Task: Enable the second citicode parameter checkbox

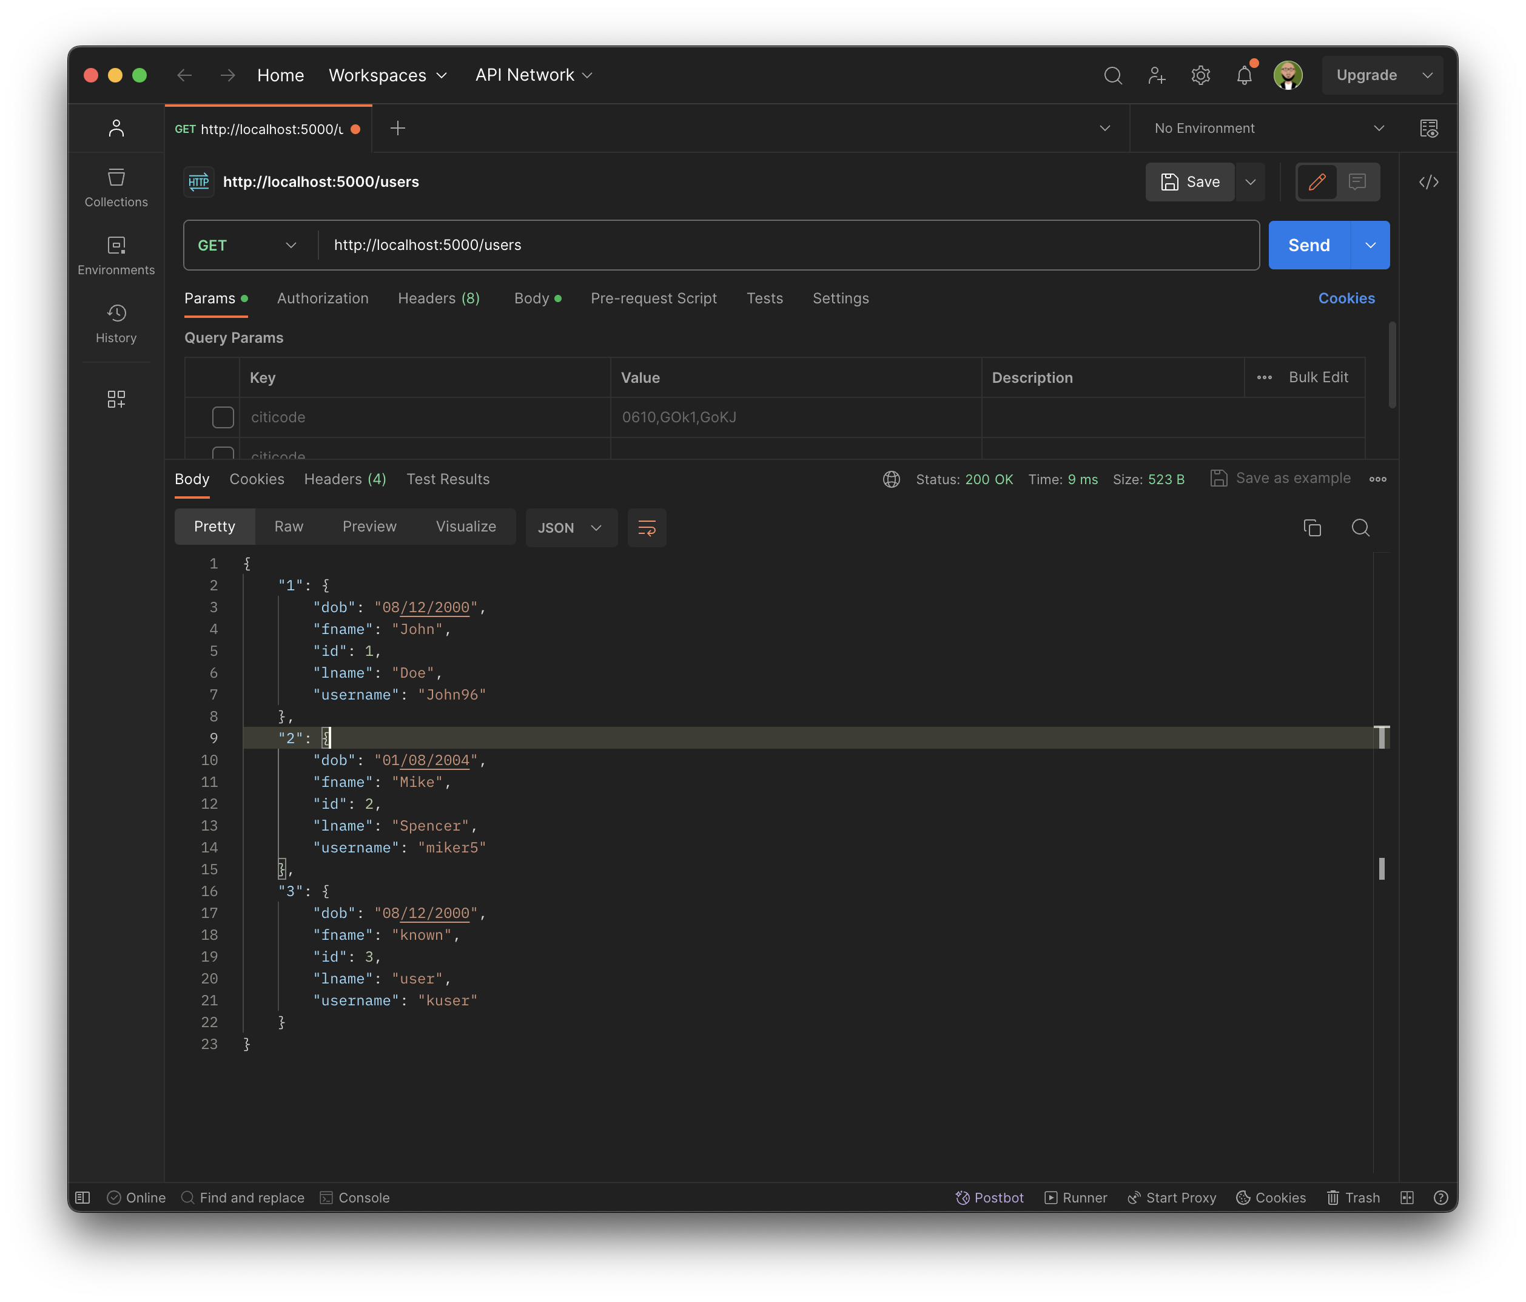Action: point(223,453)
